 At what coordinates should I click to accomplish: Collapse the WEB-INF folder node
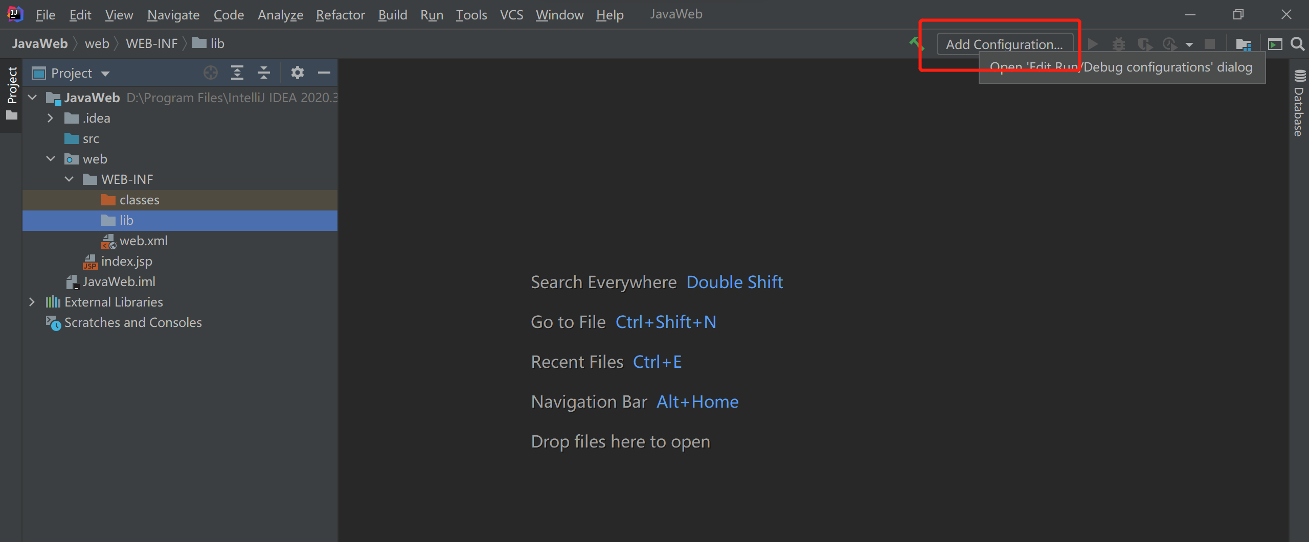(69, 179)
